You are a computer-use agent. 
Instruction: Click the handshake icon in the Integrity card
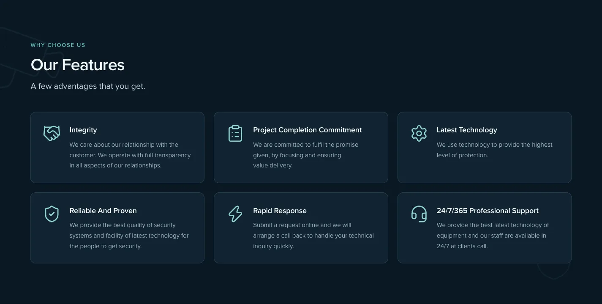(52, 134)
